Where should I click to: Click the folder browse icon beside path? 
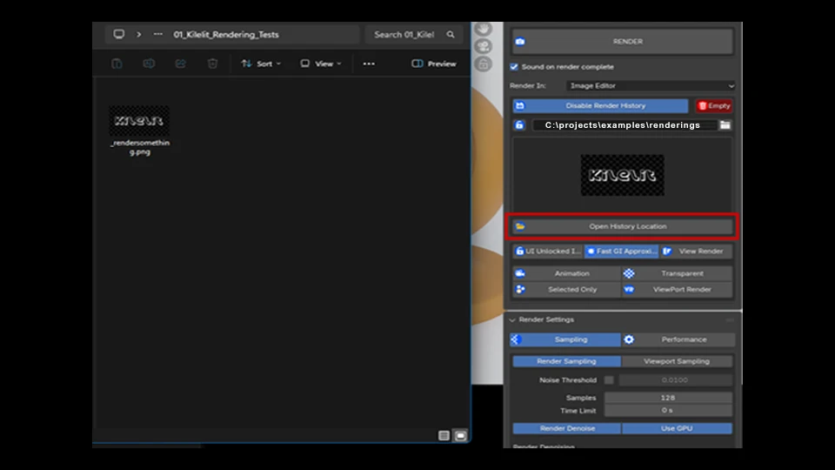point(725,125)
